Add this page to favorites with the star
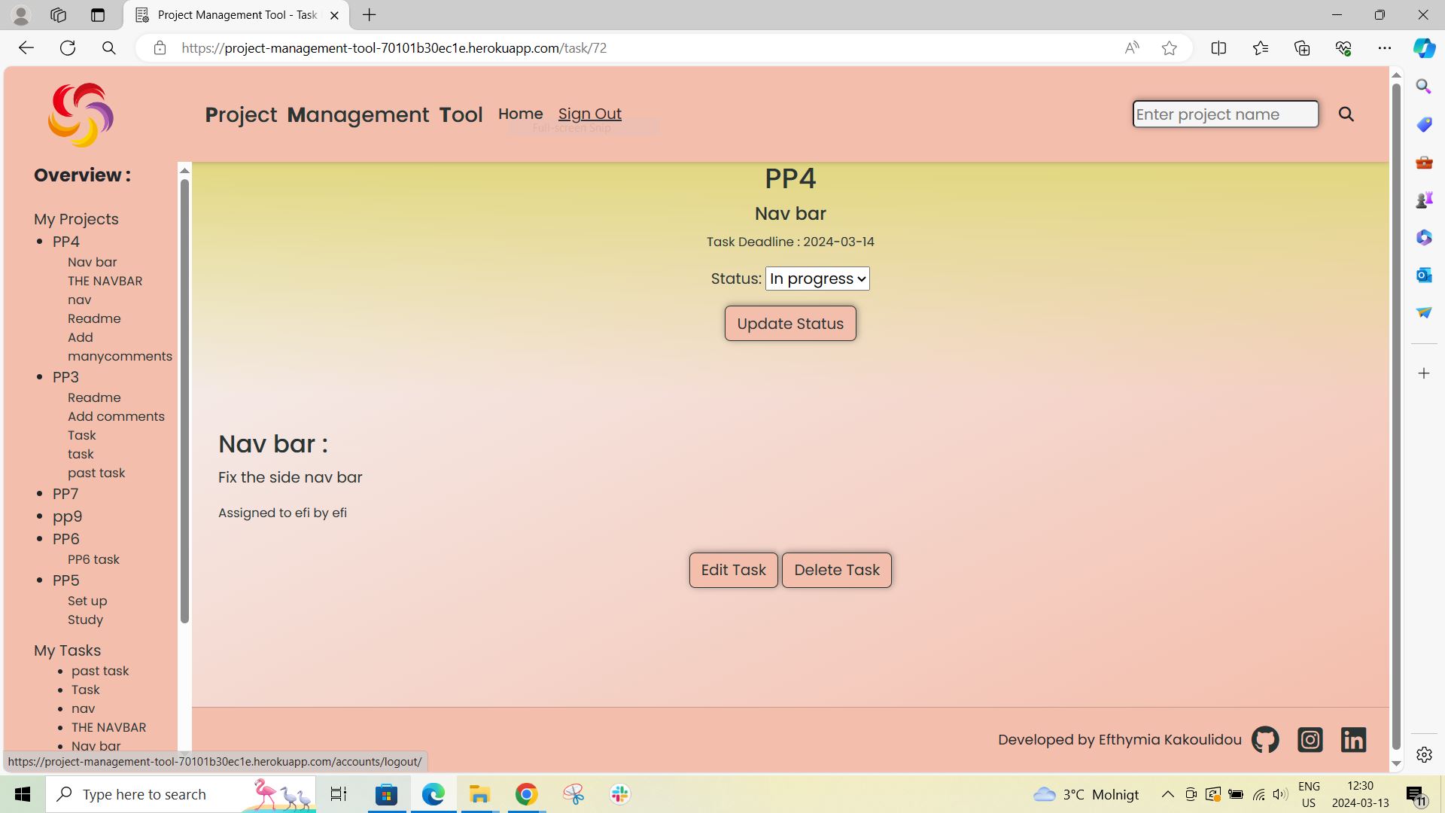 1169,47
